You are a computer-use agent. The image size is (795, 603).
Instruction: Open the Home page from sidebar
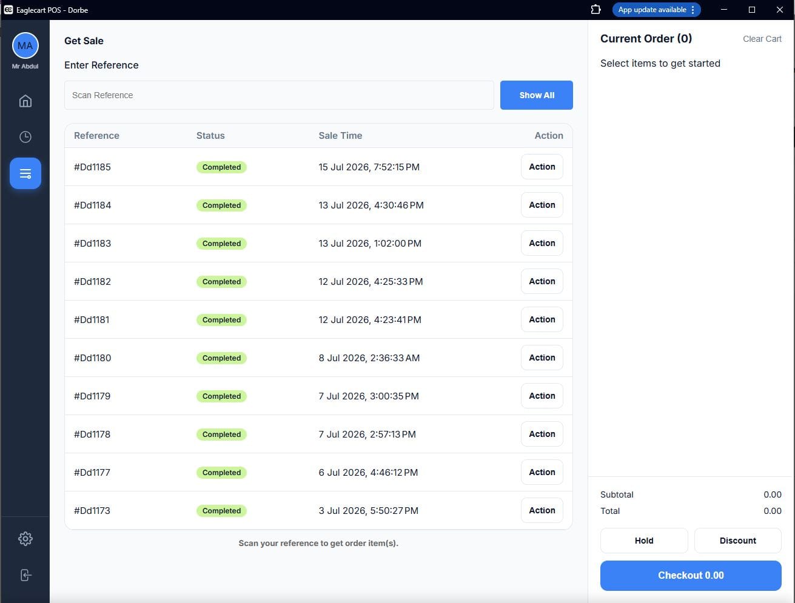pyautogui.click(x=25, y=101)
